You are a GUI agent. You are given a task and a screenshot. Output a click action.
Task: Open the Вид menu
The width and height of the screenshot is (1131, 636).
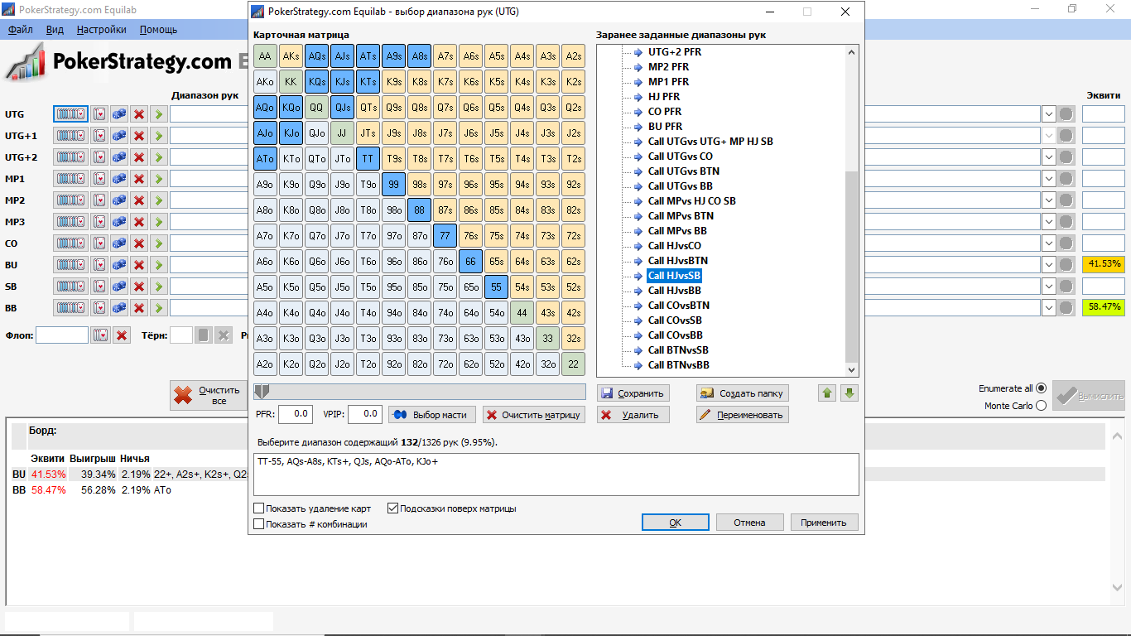coord(55,29)
